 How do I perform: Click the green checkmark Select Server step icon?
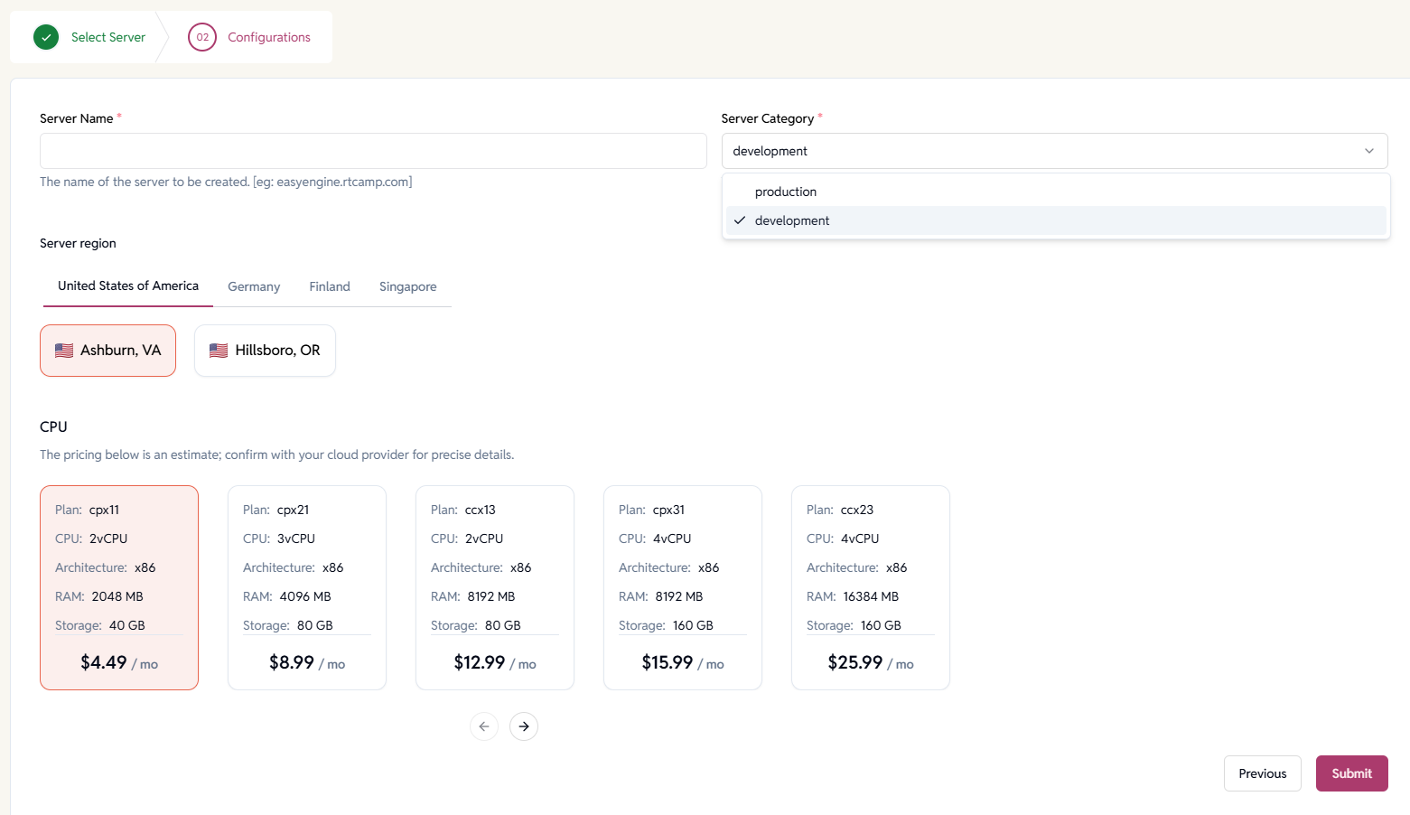click(x=46, y=37)
